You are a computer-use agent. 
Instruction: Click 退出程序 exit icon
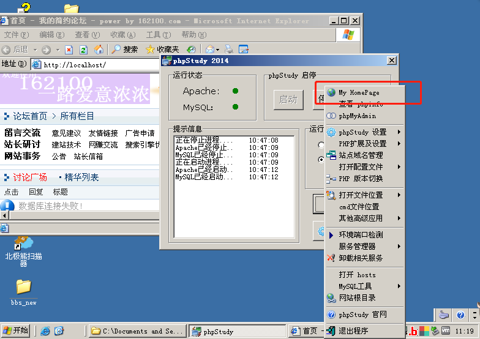coord(331,330)
